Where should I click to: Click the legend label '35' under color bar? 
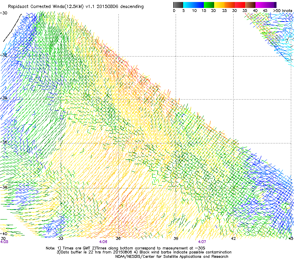(245, 11)
